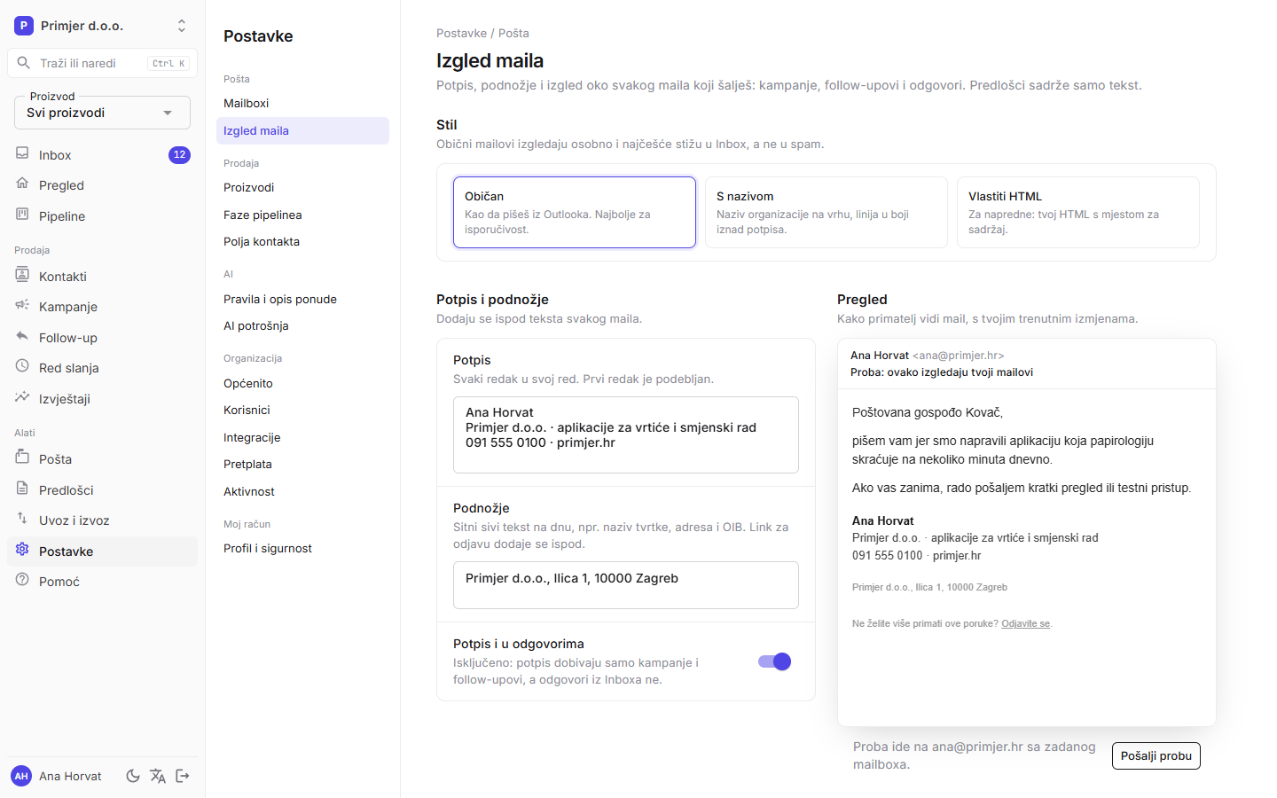Follow the Odjavite se link in preview
Viewport: 1277px width, 798px height.
[1025, 623]
